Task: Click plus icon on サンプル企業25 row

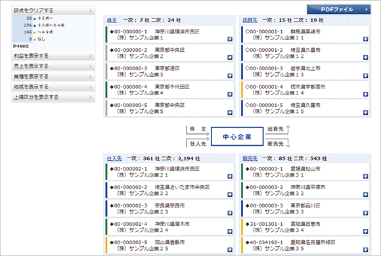Action: pos(230,249)
